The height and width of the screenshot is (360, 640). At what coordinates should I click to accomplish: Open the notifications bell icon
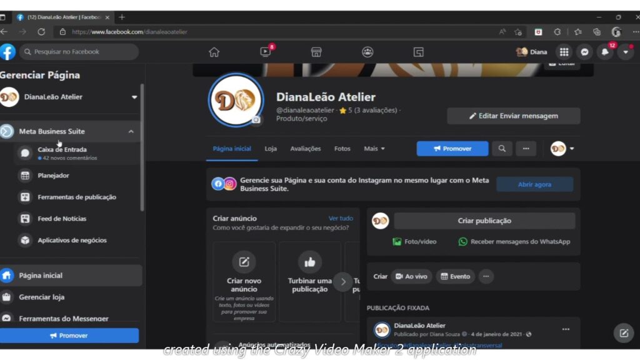[x=605, y=52]
